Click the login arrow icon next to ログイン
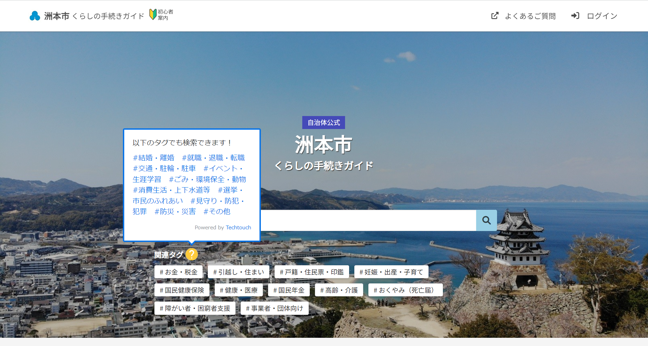 (575, 15)
